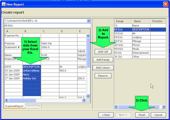Click spreadsheet horizontal scrollbar left arrow
The image size is (170, 120).
tap(6, 100)
